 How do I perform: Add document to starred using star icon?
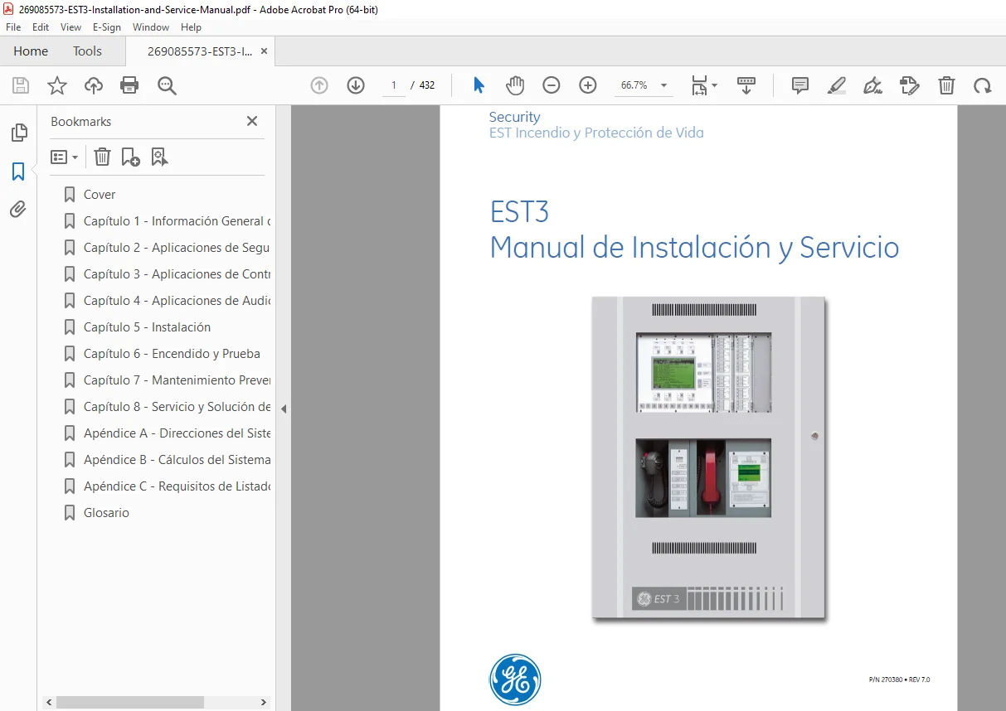point(57,85)
